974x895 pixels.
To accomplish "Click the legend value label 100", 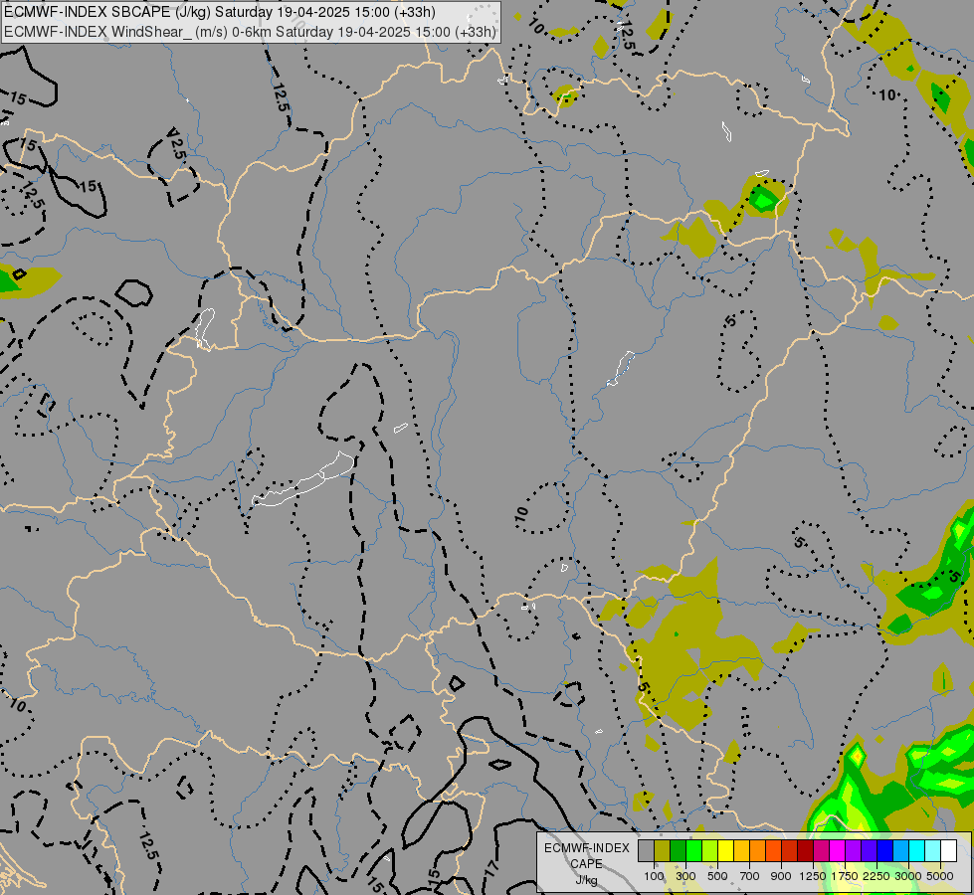I will tap(654, 876).
